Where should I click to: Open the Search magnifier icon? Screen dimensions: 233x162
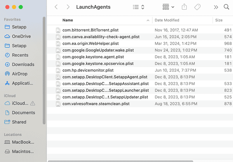226,7
